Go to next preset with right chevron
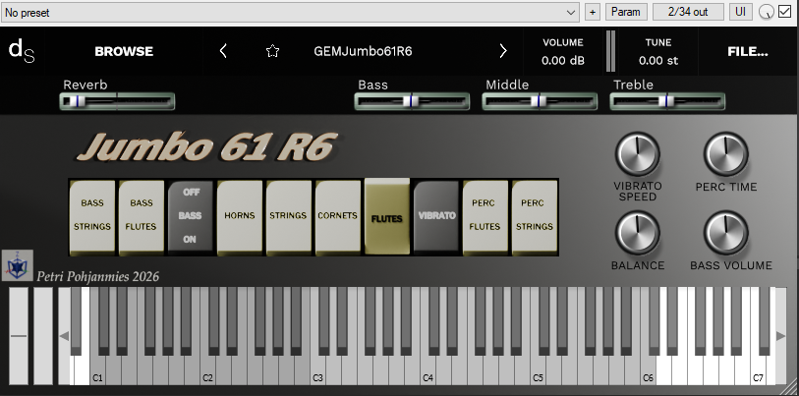This screenshot has width=799, height=396. pyautogui.click(x=503, y=51)
